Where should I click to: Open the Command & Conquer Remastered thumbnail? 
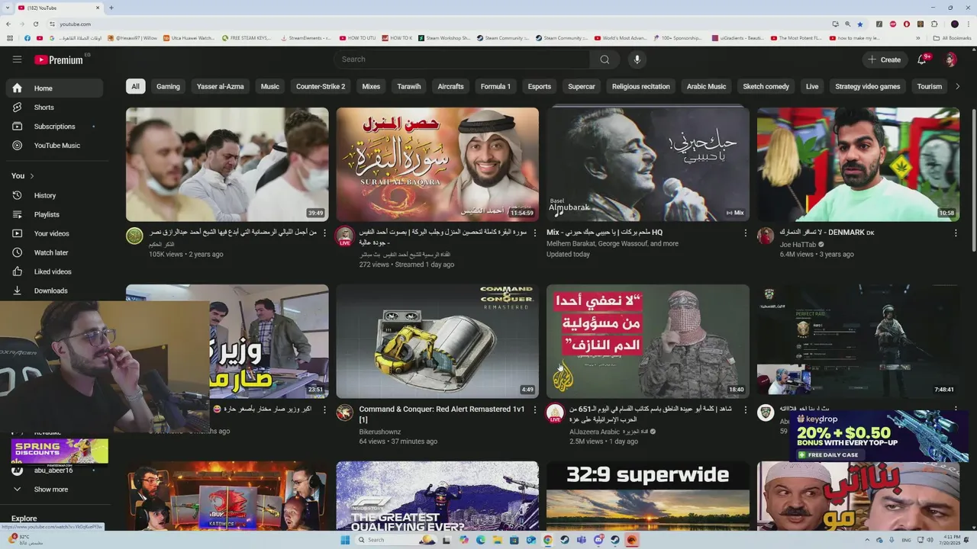click(437, 342)
